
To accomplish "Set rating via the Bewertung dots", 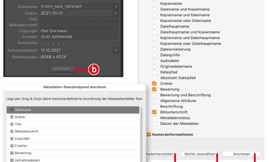I will pyautogui.click(x=53, y=43).
